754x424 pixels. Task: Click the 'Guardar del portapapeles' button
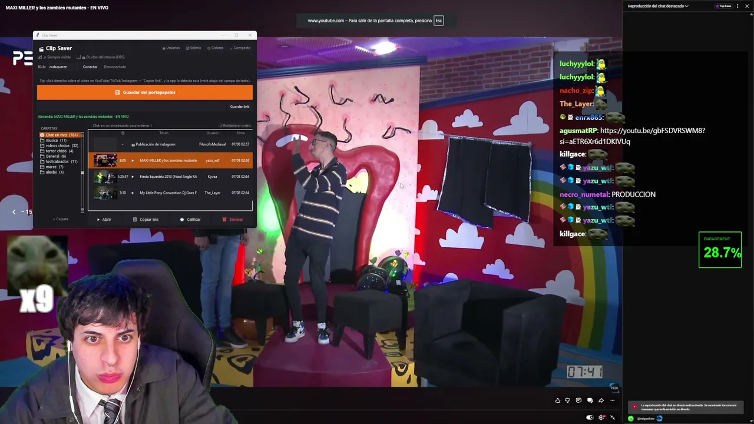tap(145, 92)
